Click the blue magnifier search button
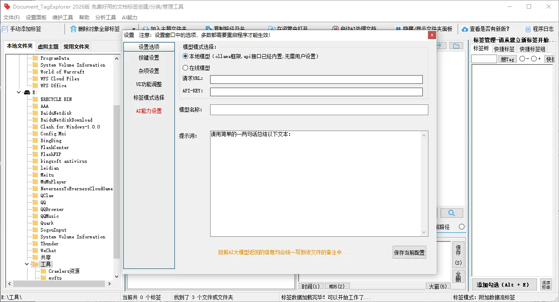Screen dimensions: 559x302 coord(452,213)
